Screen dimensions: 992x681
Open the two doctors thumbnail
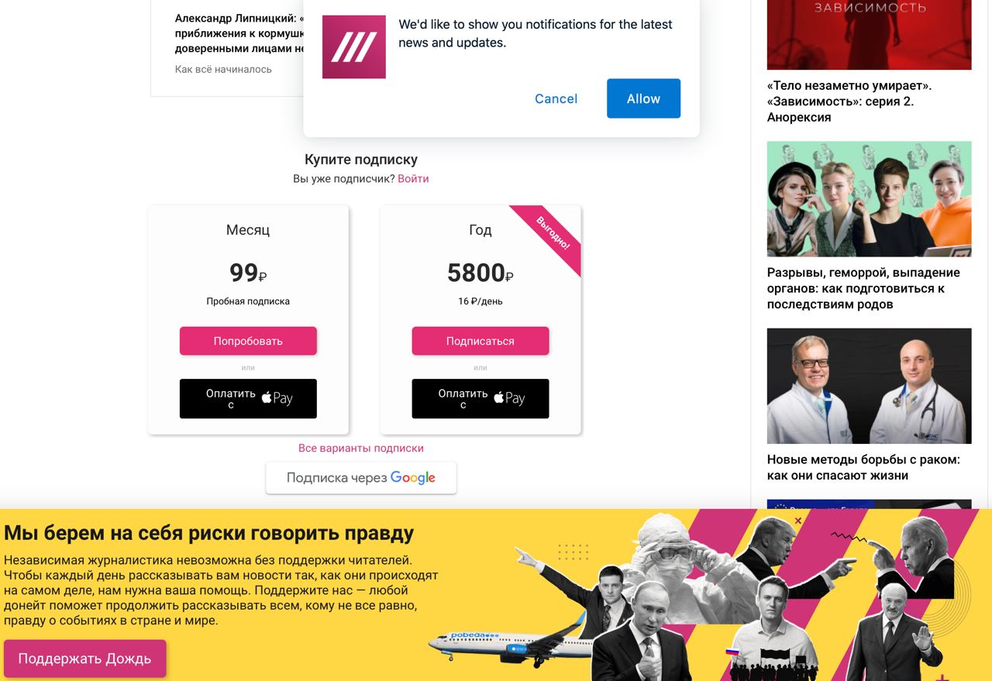(869, 386)
